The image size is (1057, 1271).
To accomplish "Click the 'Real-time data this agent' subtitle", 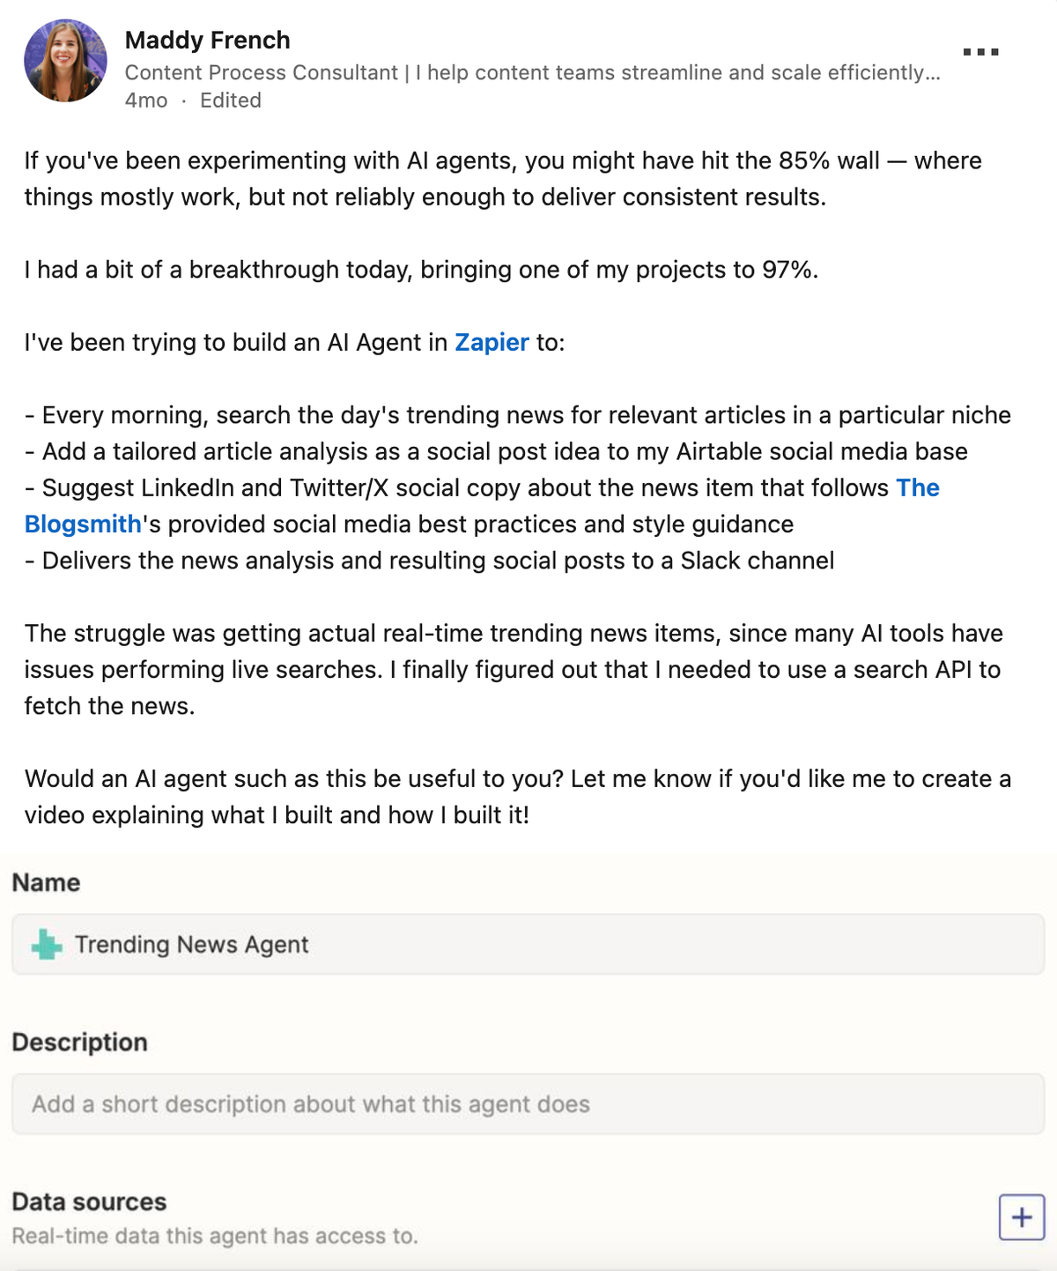I will tap(215, 1236).
